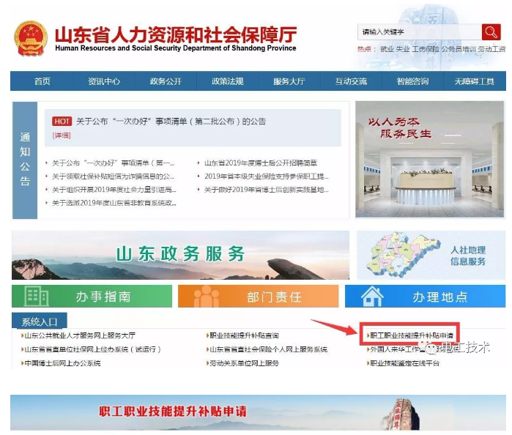Viewport: 512px width, 435px height.
Task: Click hot keyword 公务员培训
Action: coord(459,49)
